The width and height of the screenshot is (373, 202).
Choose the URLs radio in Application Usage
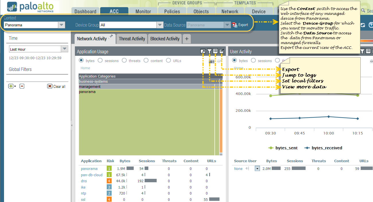[x=168, y=60]
